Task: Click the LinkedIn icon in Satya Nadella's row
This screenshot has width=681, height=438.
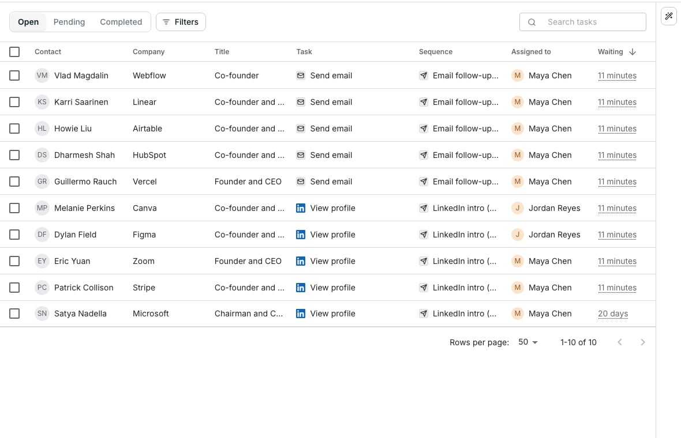Action: pyautogui.click(x=301, y=314)
